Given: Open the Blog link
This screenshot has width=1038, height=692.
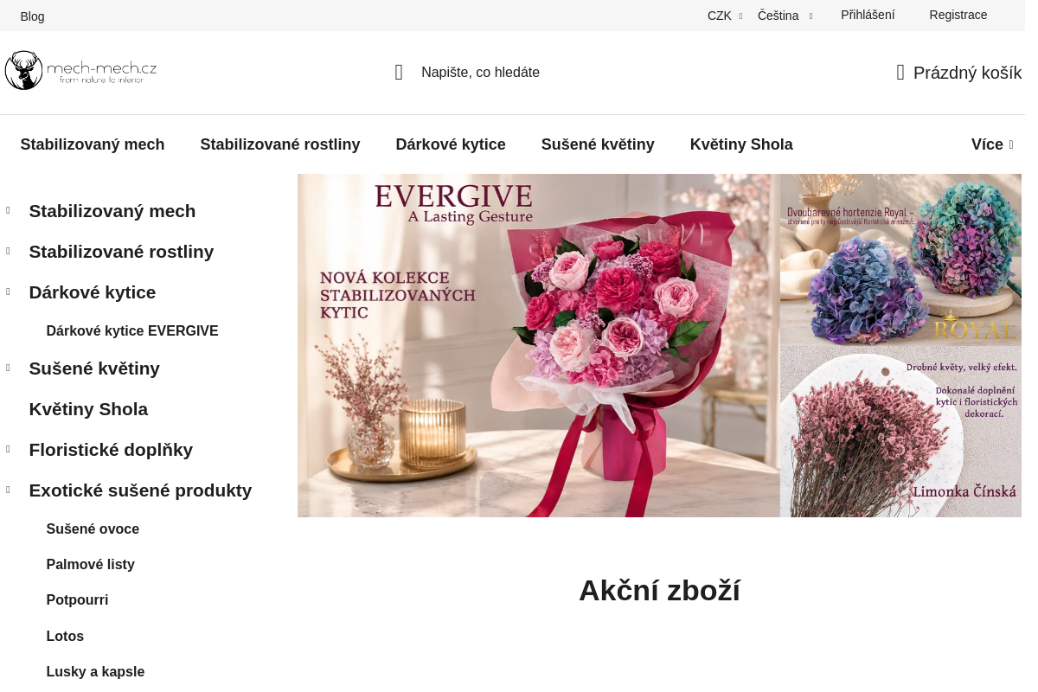Looking at the screenshot, I should [x=32, y=16].
